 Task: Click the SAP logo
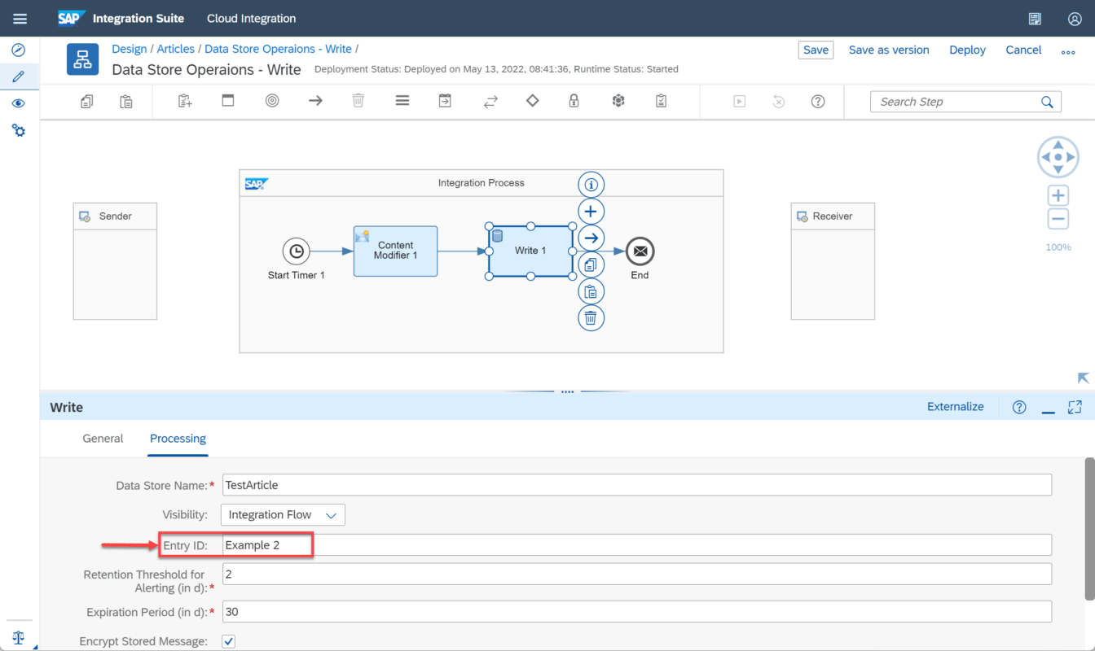click(72, 18)
